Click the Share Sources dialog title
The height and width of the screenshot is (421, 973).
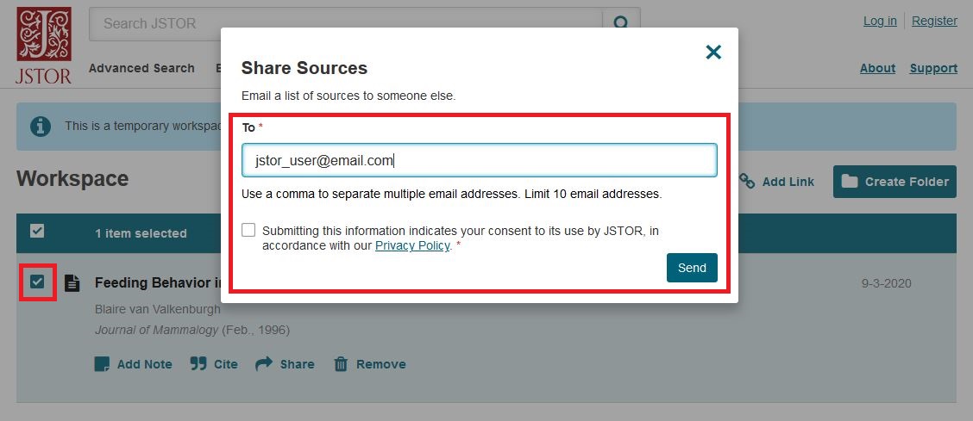[x=304, y=68]
